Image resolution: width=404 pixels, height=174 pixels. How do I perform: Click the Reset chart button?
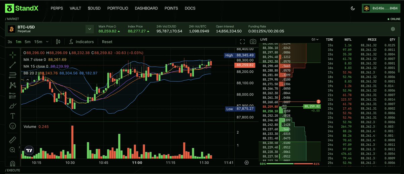coord(107,42)
